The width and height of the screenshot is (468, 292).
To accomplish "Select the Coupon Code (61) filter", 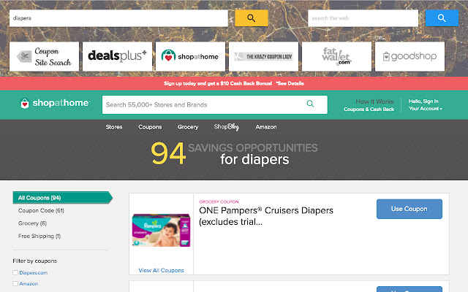I will click(x=41, y=211).
